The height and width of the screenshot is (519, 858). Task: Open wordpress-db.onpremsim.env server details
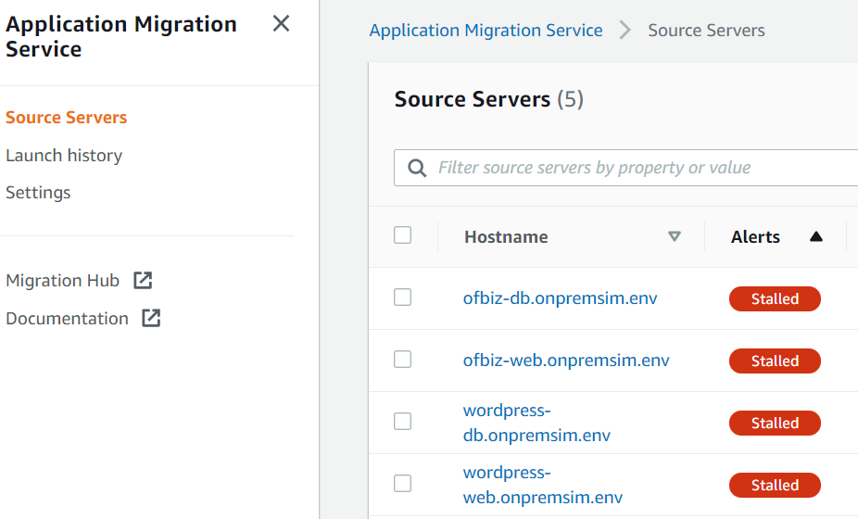[536, 423]
